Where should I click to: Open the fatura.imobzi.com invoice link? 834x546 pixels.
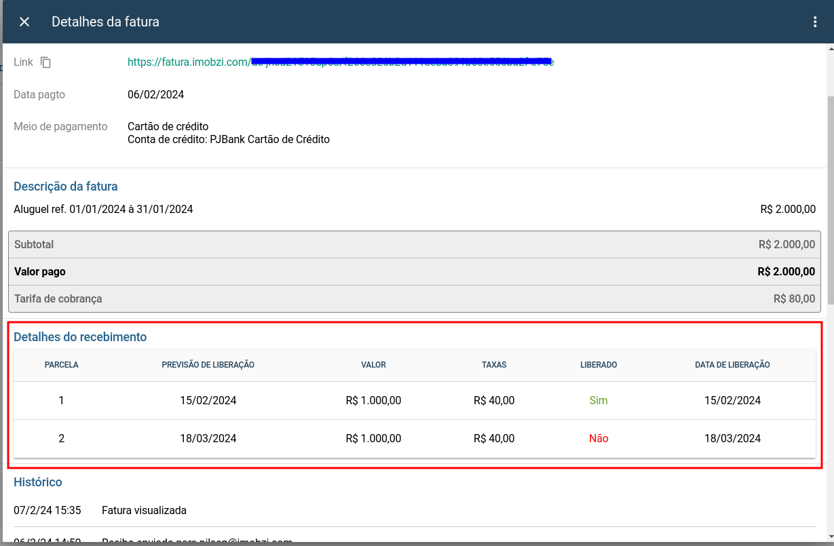[341, 62]
